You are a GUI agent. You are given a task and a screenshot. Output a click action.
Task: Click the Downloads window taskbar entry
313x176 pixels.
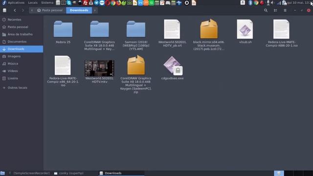pos(121,173)
